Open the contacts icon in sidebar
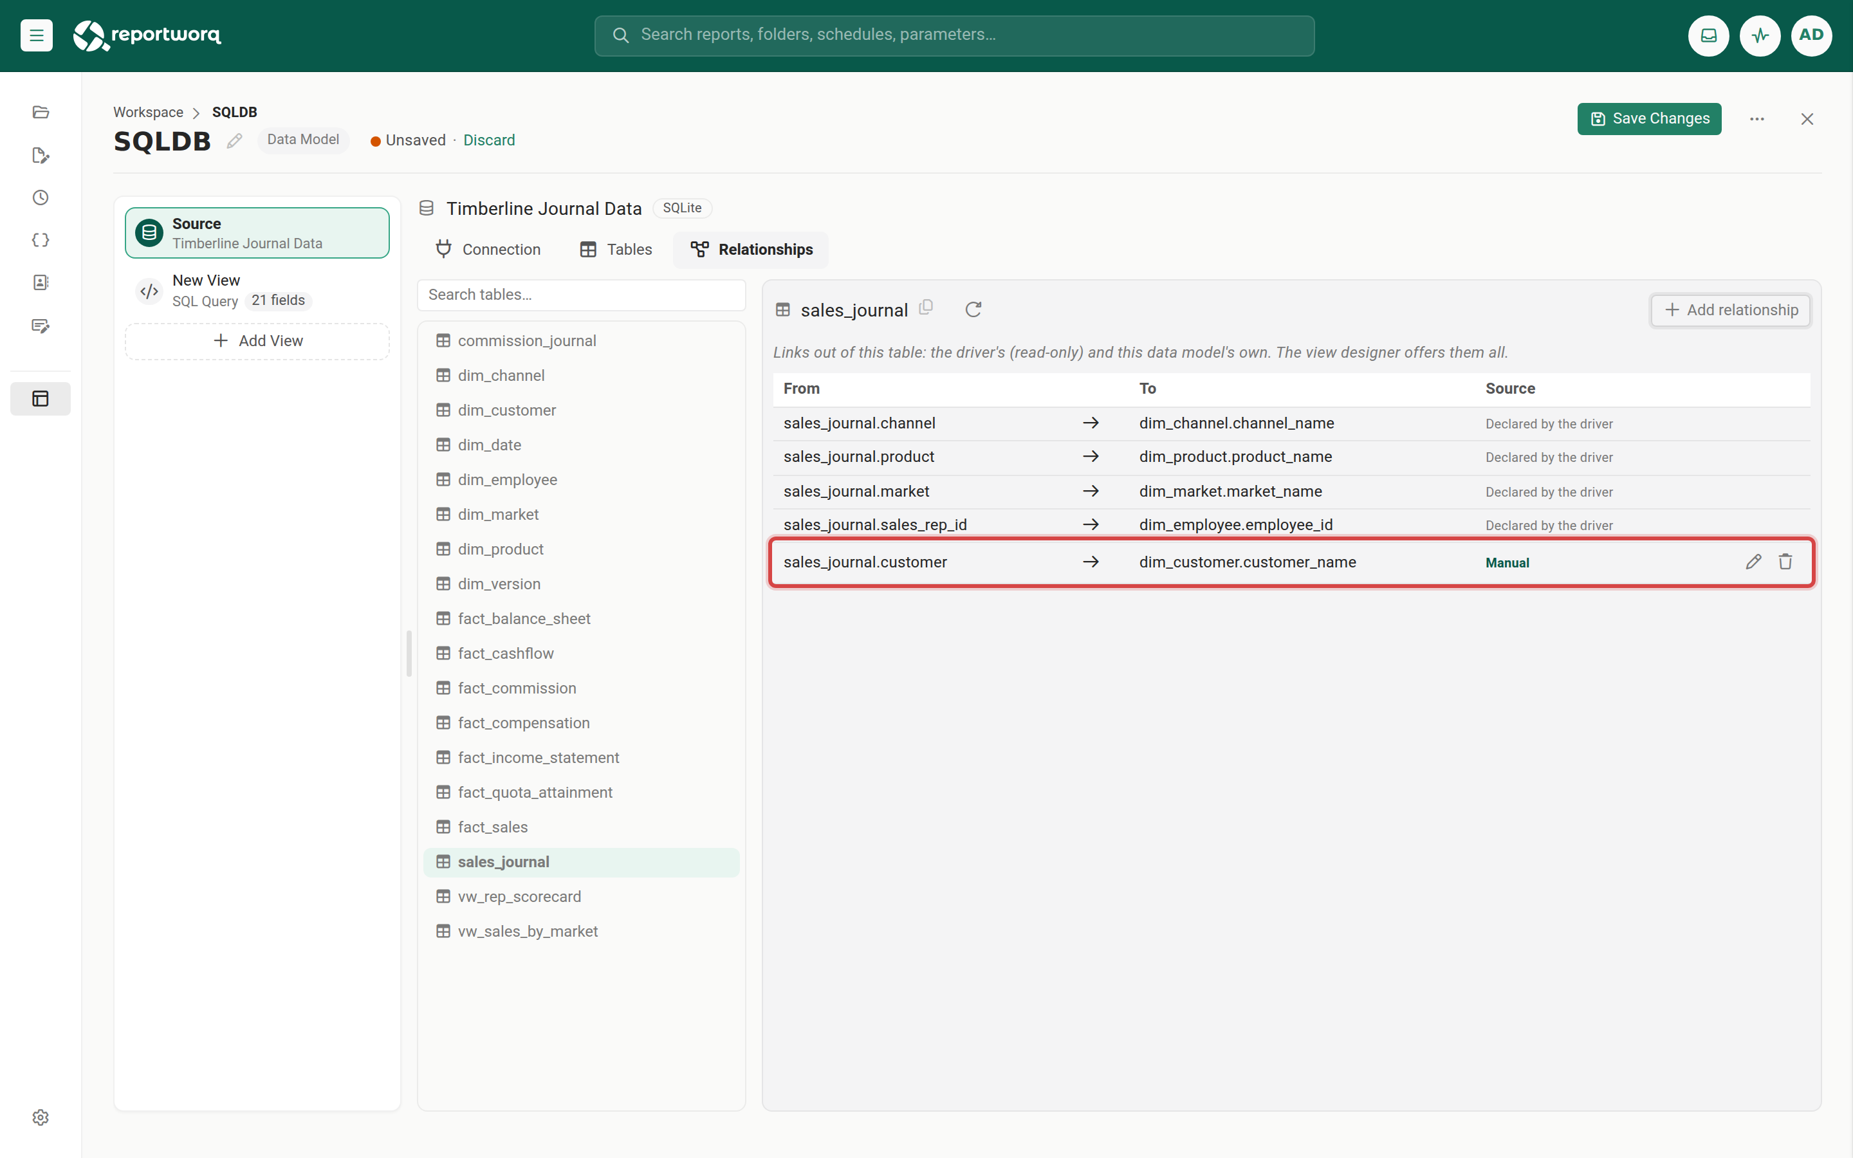Screen dimensions: 1853x1158 click(x=41, y=282)
